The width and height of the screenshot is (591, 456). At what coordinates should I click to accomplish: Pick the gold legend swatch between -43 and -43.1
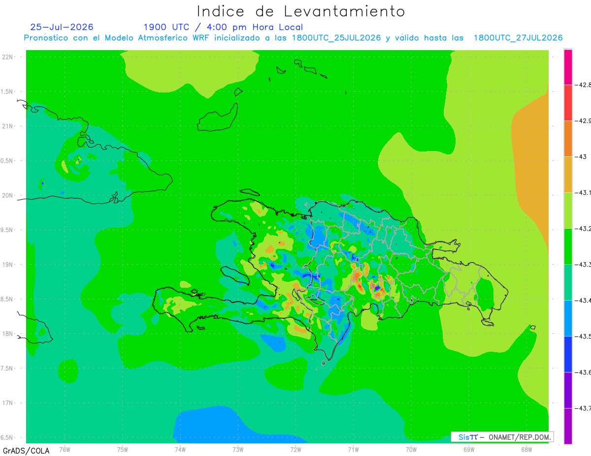[x=568, y=175]
